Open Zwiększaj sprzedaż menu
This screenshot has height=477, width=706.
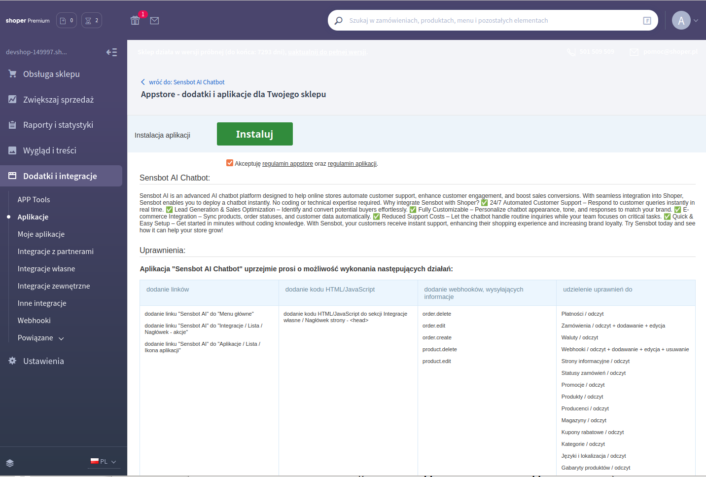[58, 100]
